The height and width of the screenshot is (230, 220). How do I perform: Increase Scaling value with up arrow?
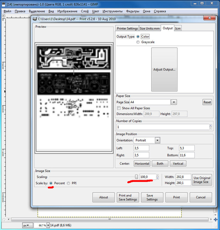coord(158,175)
